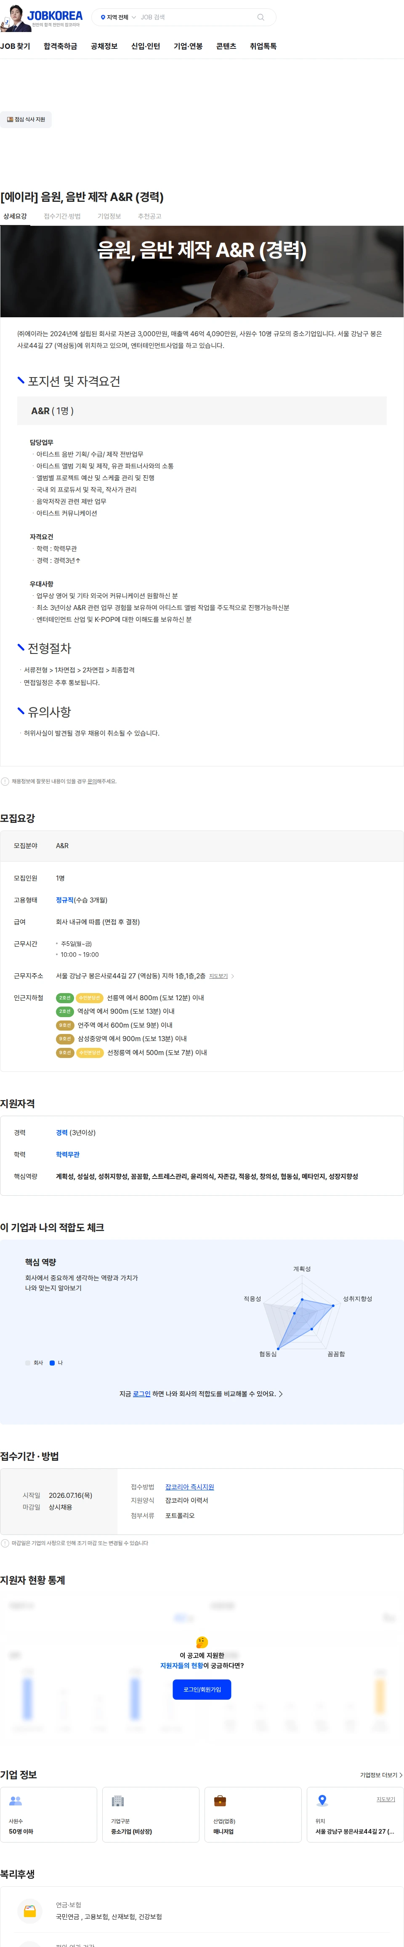The width and height of the screenshot is (404, 1947).
Task: Click the 정규직 employment type link
Action: pyautogui.click(x=65, y=900)
